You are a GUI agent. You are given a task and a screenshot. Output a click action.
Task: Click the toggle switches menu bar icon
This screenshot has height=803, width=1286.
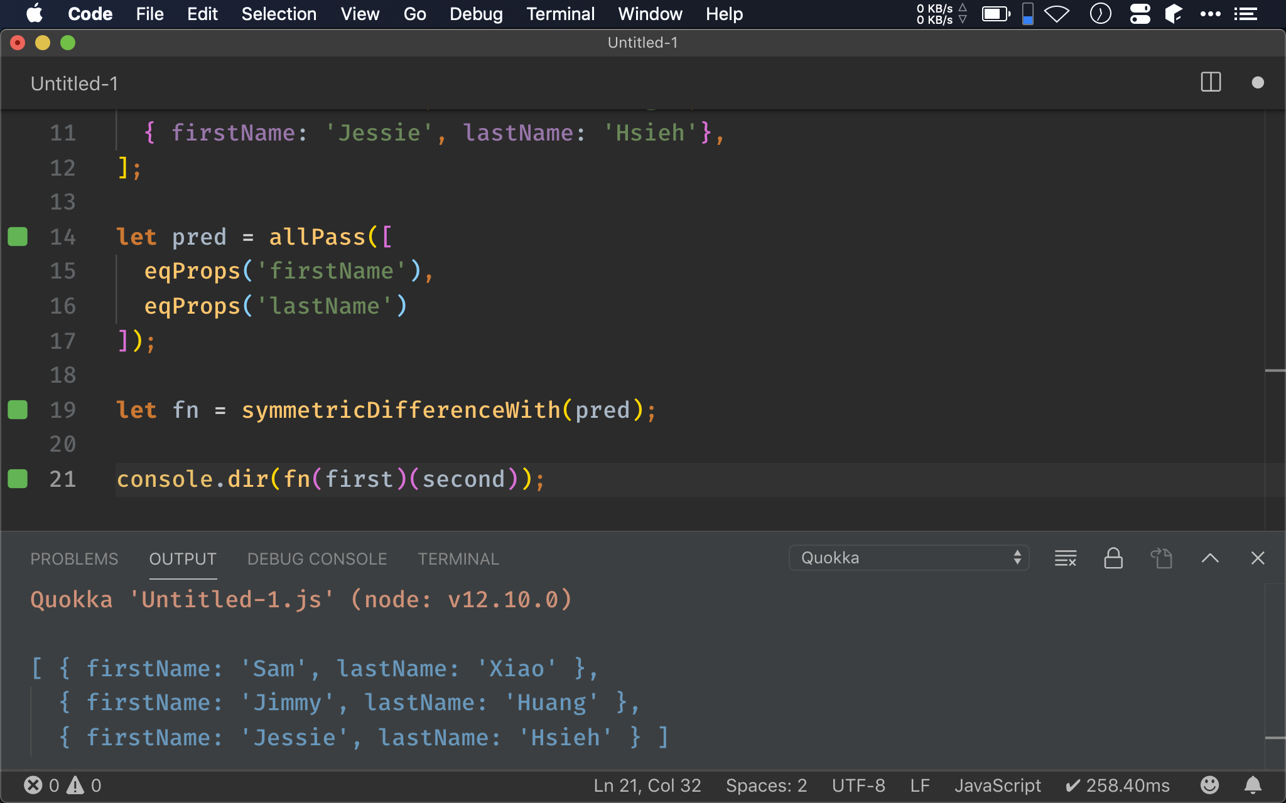1140,14
